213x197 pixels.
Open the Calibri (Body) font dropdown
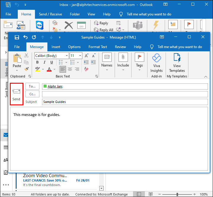point(67,56)
